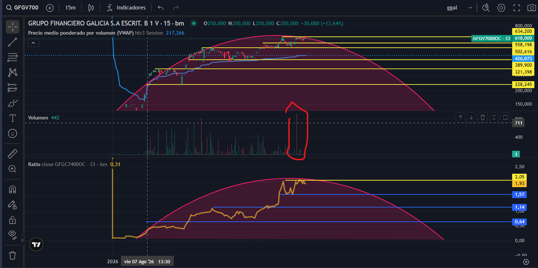Click the 228,245 yellow price label
538x268 pixels.
coord(524,84)
